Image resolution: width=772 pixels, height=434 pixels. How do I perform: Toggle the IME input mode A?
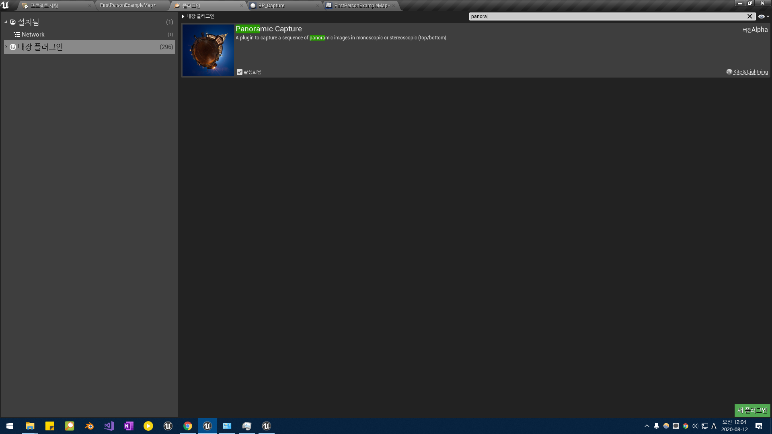[714, 426]
